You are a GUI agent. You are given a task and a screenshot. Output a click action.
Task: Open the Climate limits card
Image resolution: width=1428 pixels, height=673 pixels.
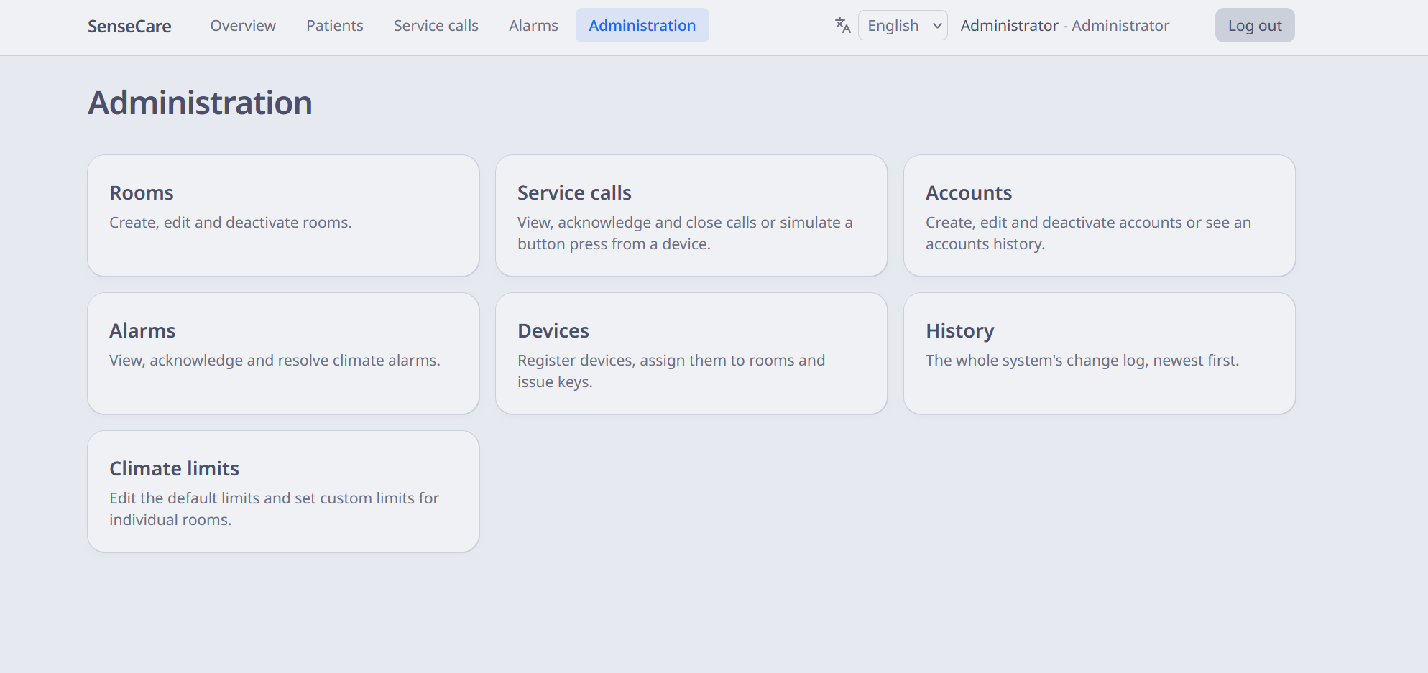coord(283,491)
